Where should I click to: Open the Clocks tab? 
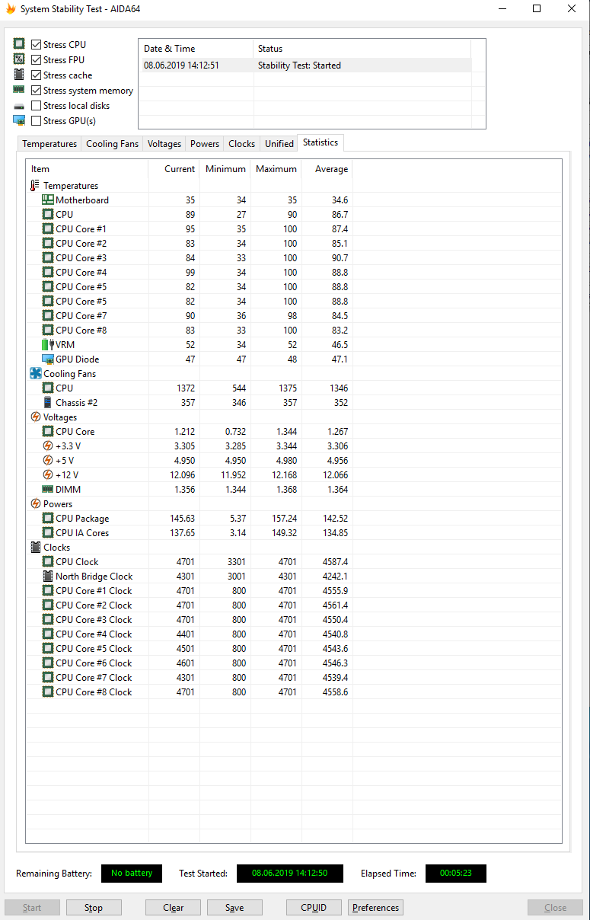[x=242, y=144]
